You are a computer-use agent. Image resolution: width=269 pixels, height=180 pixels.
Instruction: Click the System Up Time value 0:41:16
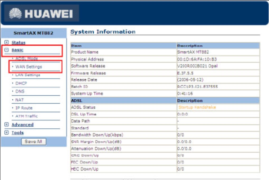pyautogui.click(x=185, y=93)
